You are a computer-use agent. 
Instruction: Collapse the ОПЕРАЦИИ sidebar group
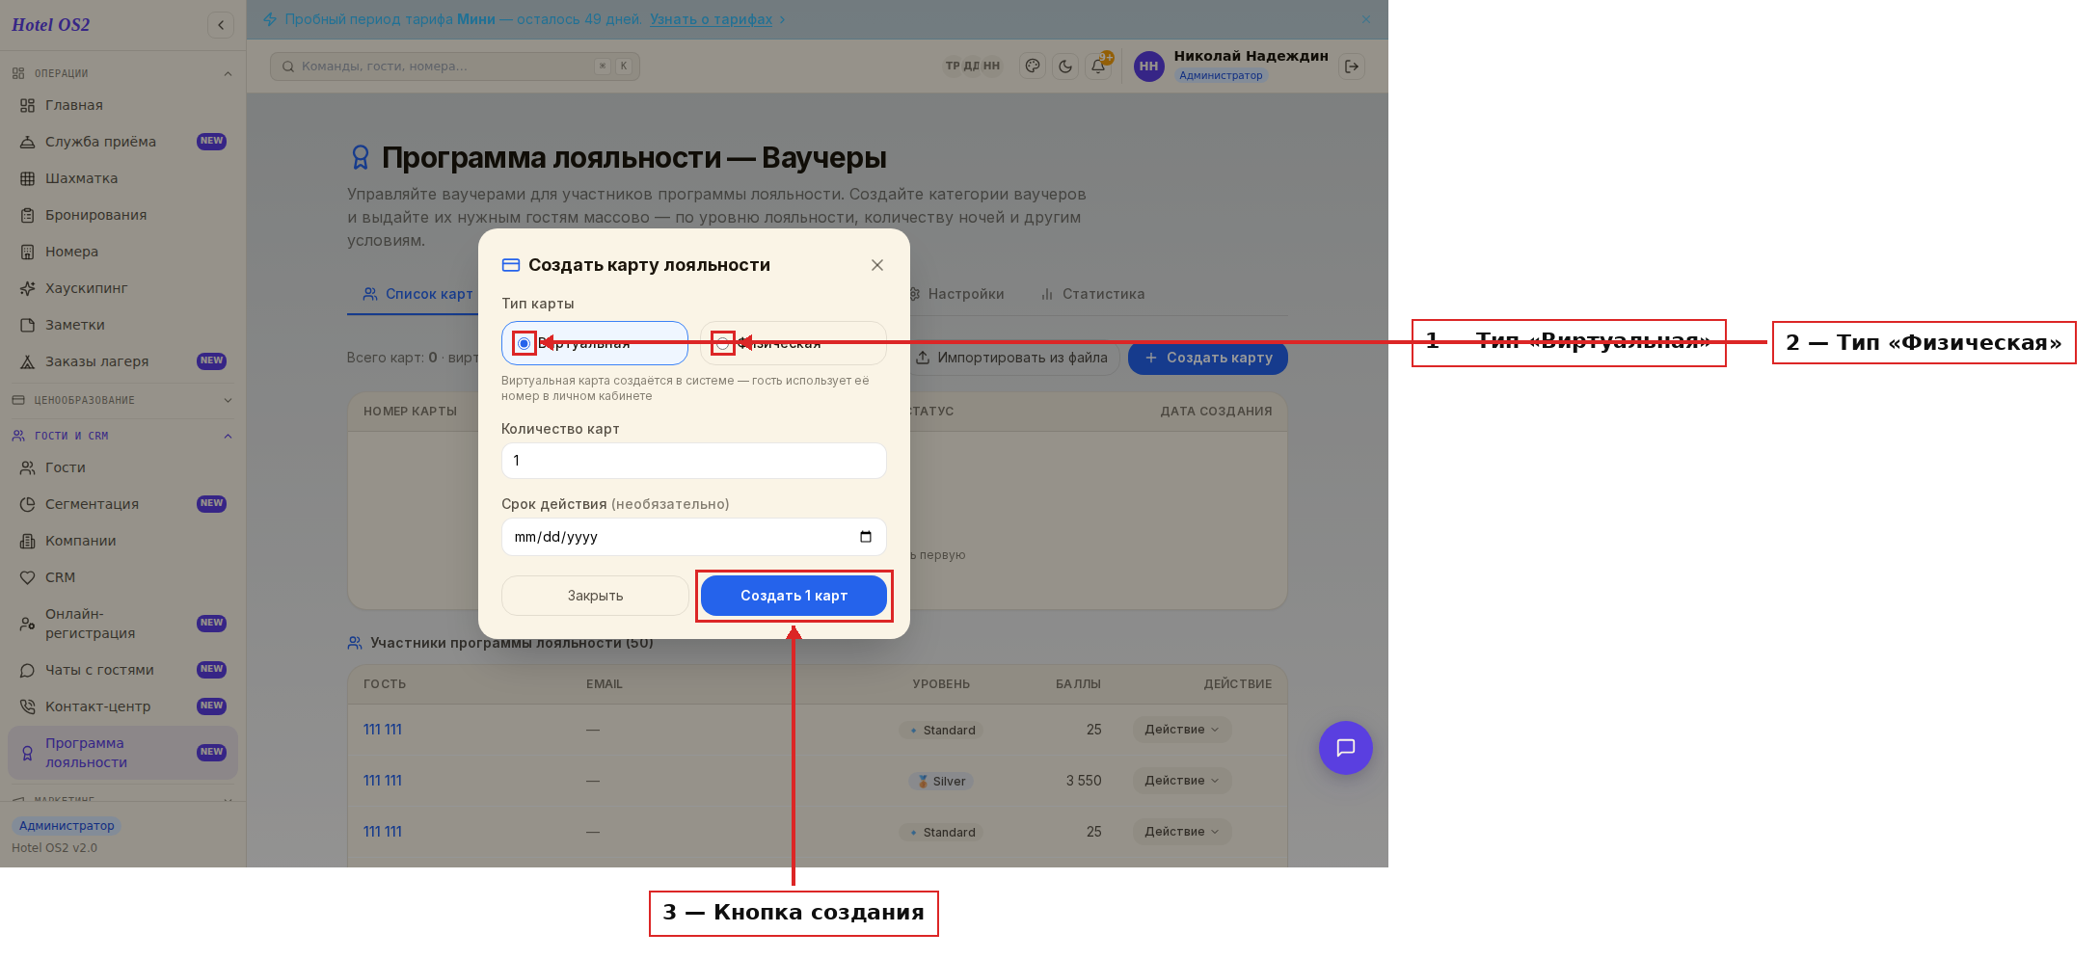pyautogui.click(x=122, y=73)
